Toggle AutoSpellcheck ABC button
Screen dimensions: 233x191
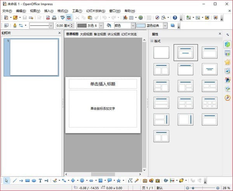point(69,18)
